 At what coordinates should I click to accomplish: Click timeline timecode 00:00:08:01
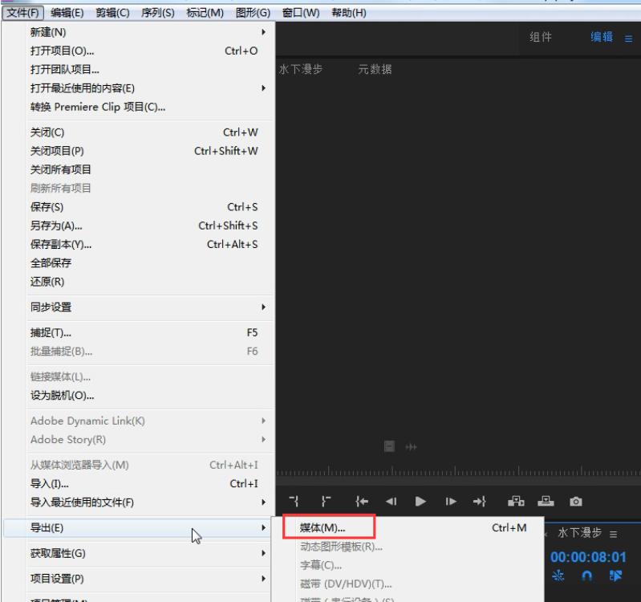[x=588, y=557]
